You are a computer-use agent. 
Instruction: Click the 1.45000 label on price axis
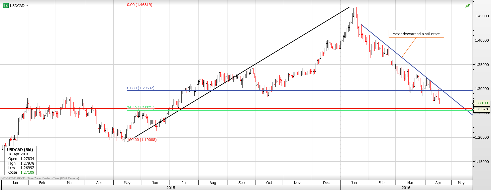point(482,16)
